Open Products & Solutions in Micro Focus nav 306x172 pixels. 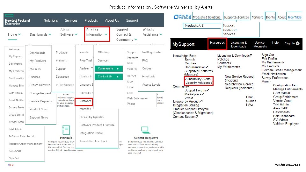click(x=207, y=17)
